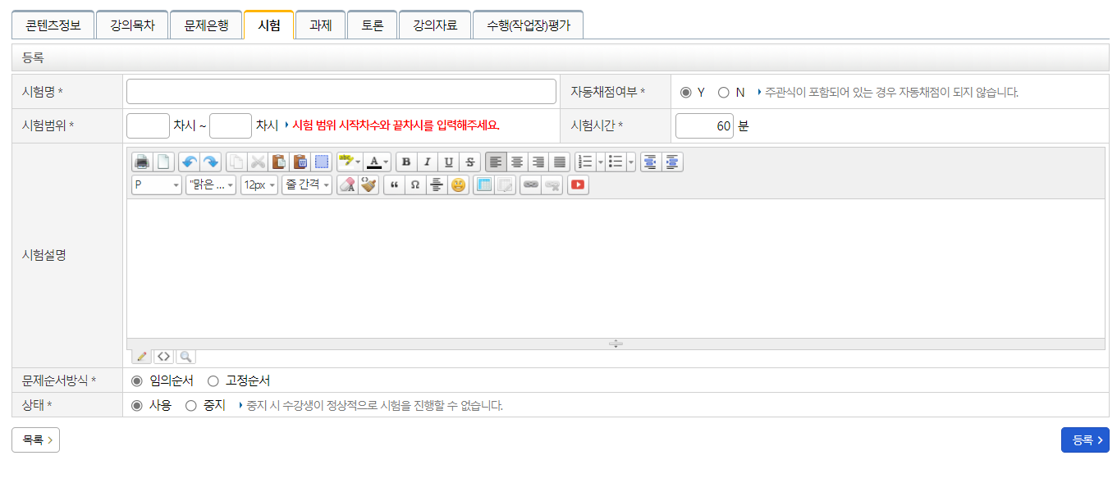Set status to 중지
The image size is (1117, 492).
[191, 406]
